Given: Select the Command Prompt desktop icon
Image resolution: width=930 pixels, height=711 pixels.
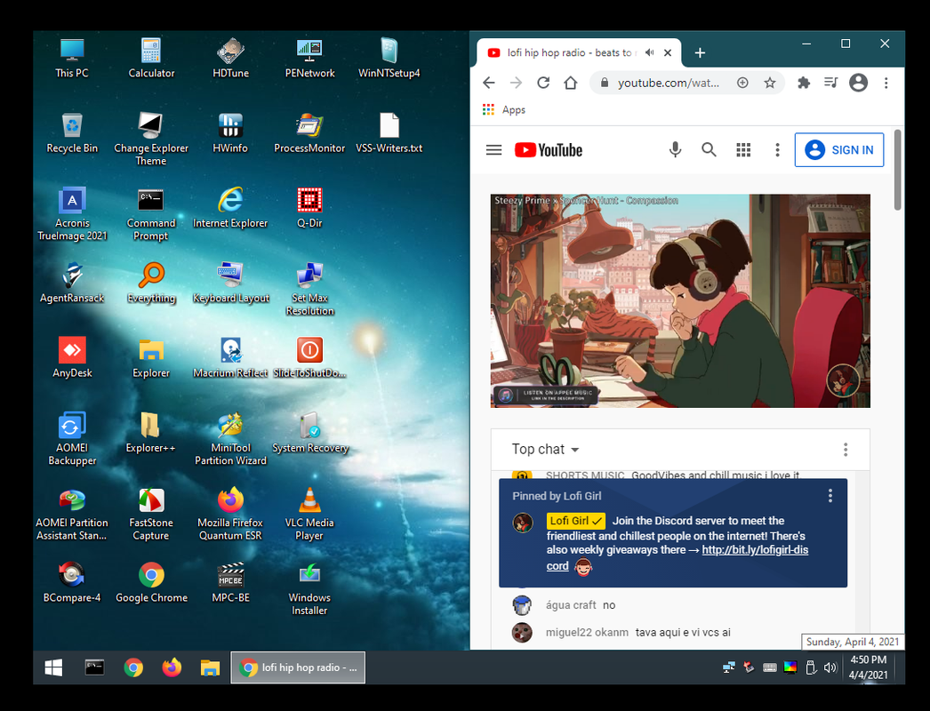Looking at the screenshot, I should tap(151, 213).
